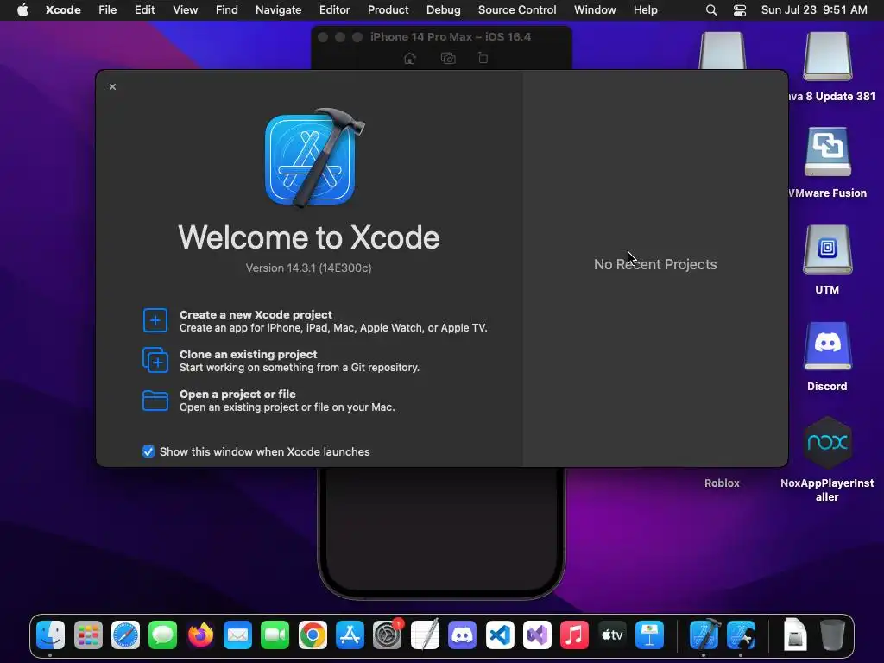
Task: Click the date and time in menu bar
Action: tap(814, 9)
